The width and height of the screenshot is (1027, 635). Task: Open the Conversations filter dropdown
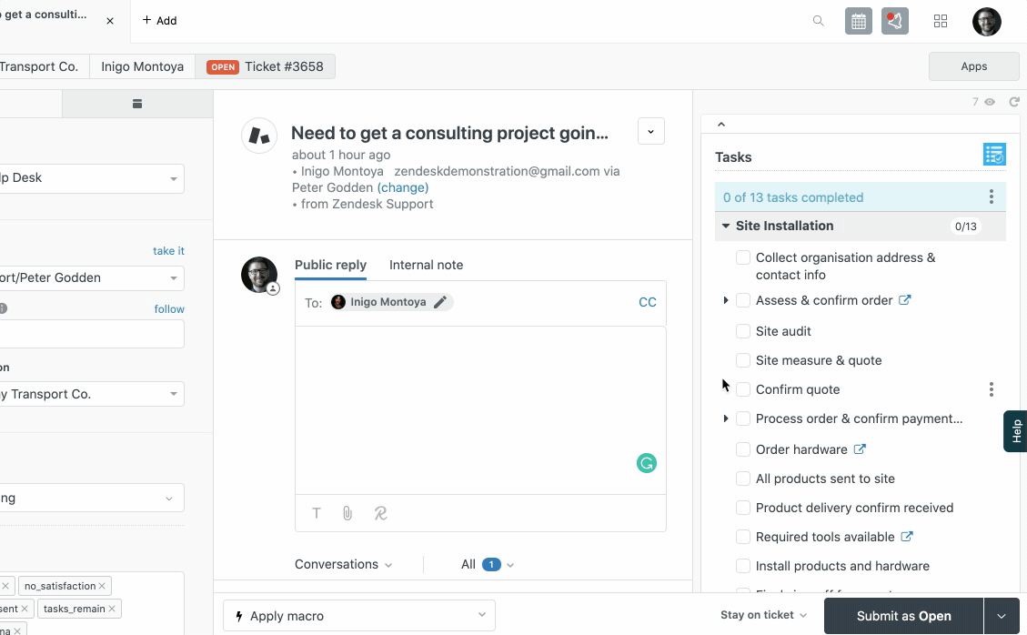(344, 564)
